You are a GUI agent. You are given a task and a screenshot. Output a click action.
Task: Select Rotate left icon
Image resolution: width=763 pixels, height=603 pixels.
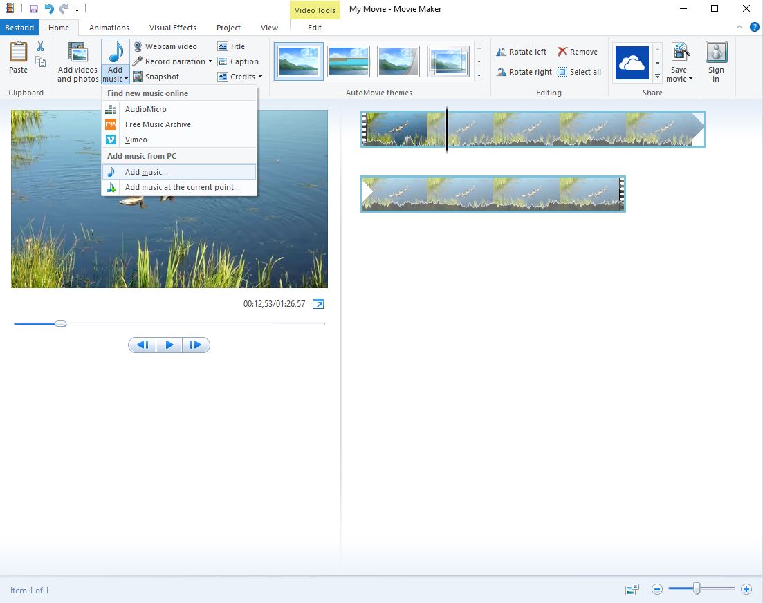click(x=502, y=52)
